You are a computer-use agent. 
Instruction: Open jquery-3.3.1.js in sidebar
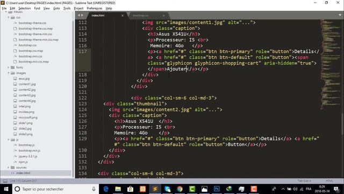coord(28,156)
